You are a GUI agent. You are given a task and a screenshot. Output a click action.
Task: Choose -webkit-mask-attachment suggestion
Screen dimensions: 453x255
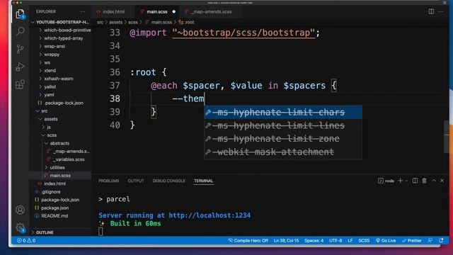pos(283,152)
